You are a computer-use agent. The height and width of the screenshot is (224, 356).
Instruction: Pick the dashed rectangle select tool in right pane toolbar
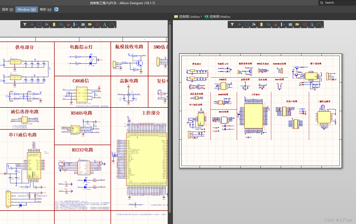247,24
